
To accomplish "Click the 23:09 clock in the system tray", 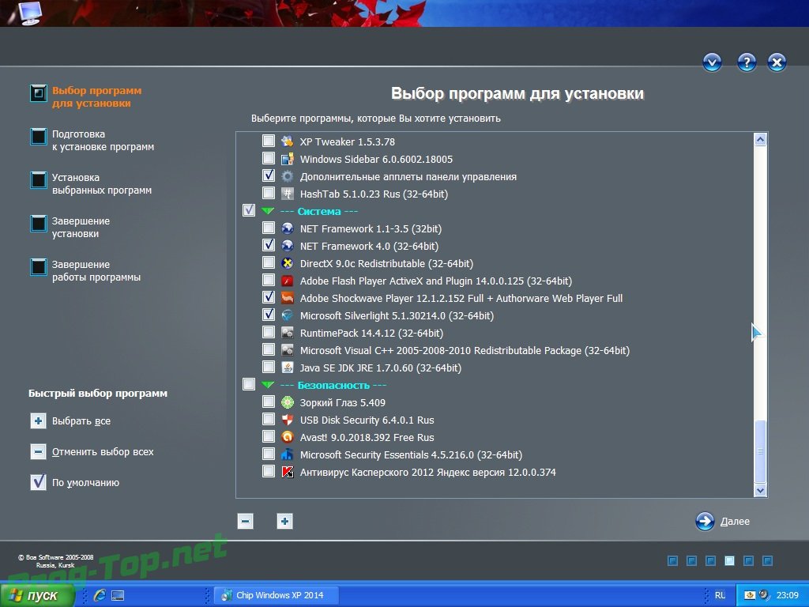I will pyautogui.click(x=788, y=596).
